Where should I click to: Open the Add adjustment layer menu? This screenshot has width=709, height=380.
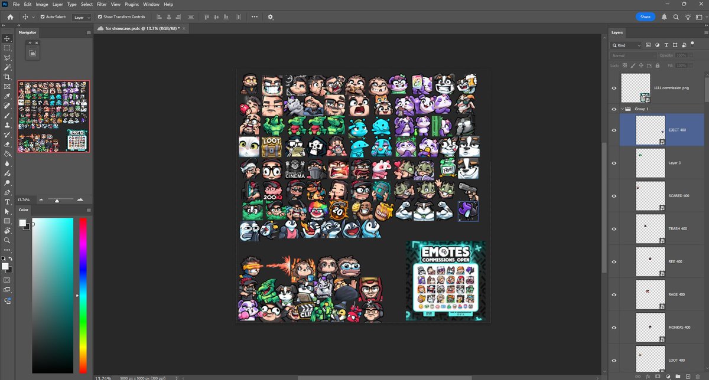[668, 376]
